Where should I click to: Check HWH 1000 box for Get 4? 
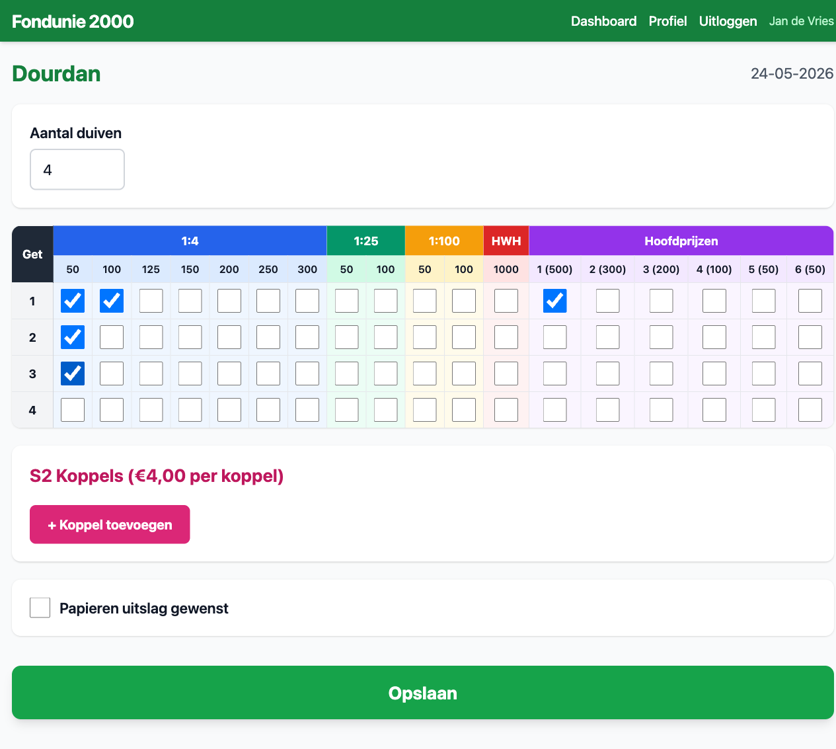[x=506, y=410]
